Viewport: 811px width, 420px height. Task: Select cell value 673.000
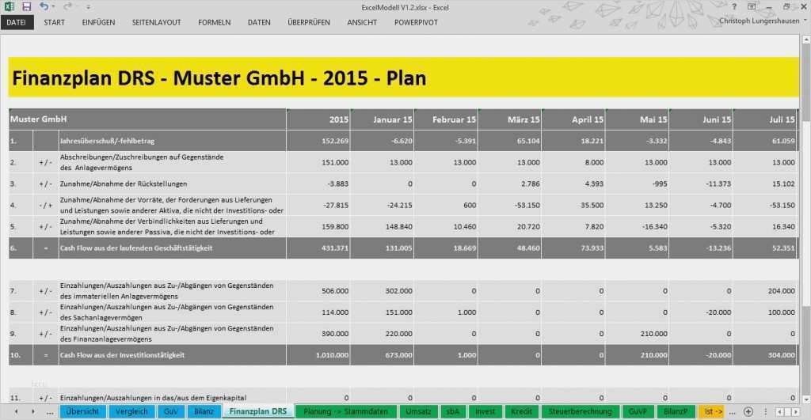point(383,355)
